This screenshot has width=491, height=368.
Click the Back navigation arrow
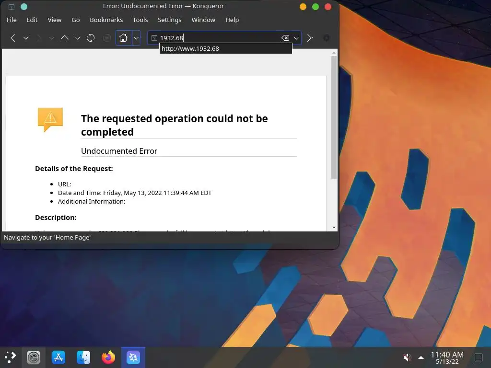click(13, 38)
